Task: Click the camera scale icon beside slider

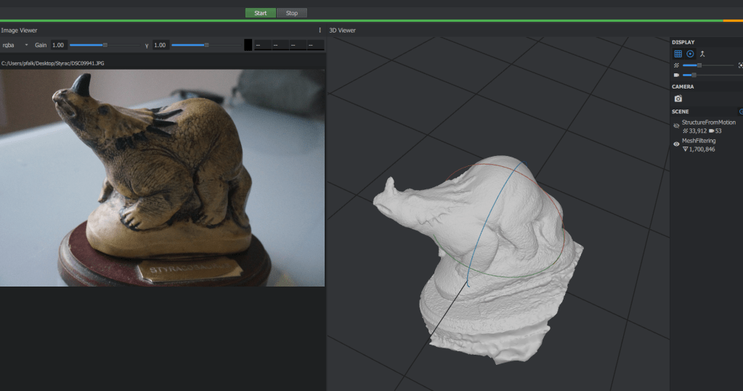Action: pyautogui.click(x=676, y=75)
